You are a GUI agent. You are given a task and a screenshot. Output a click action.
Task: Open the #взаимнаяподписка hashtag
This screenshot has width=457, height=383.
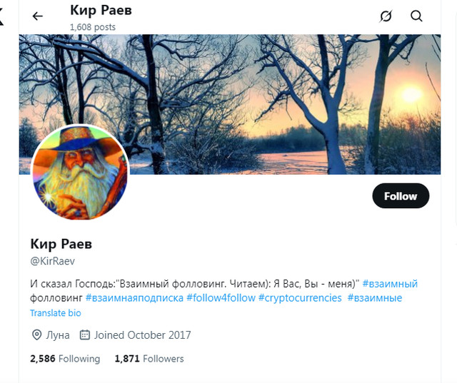click(134, 298)
